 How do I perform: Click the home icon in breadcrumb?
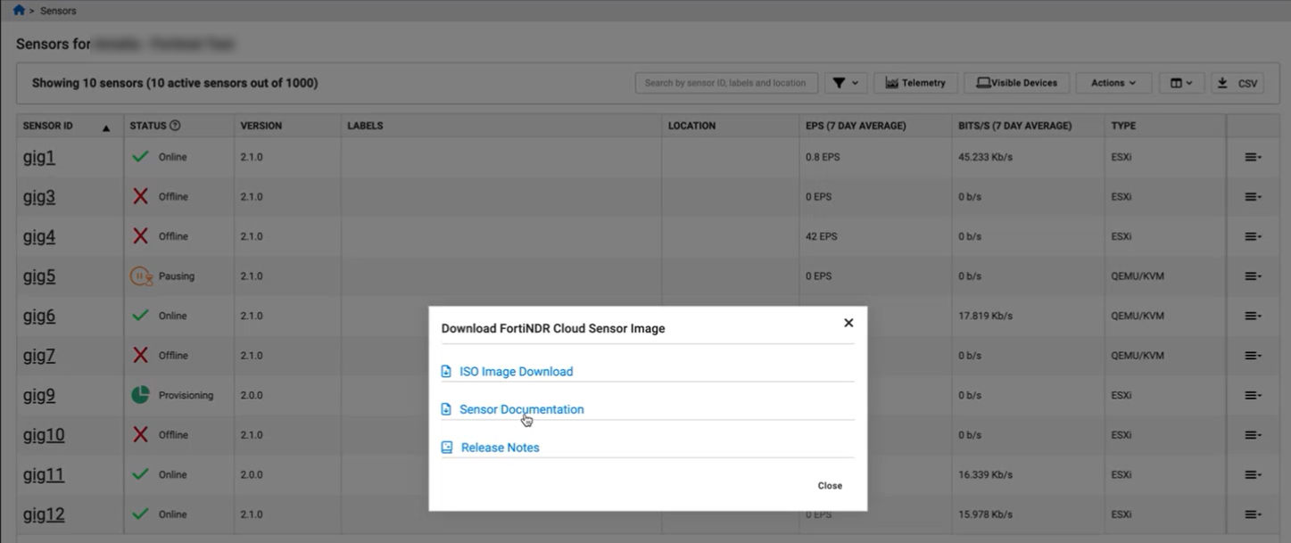19,11
